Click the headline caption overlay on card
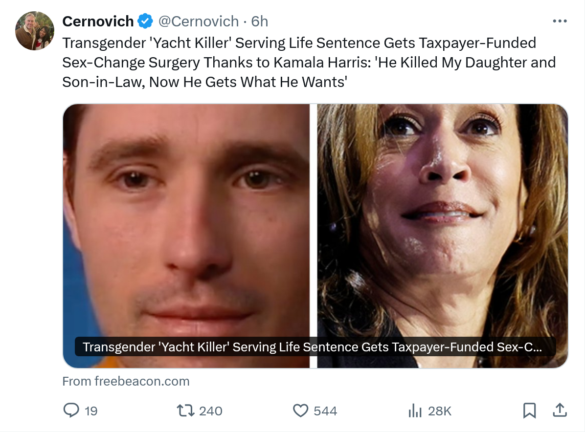Screen dimensions: 585x432 [313, 347]
